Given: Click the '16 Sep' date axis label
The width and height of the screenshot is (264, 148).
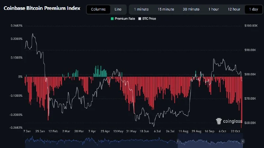Looking at the screenshot, I should pyautogui.click(x=210, y=131).
